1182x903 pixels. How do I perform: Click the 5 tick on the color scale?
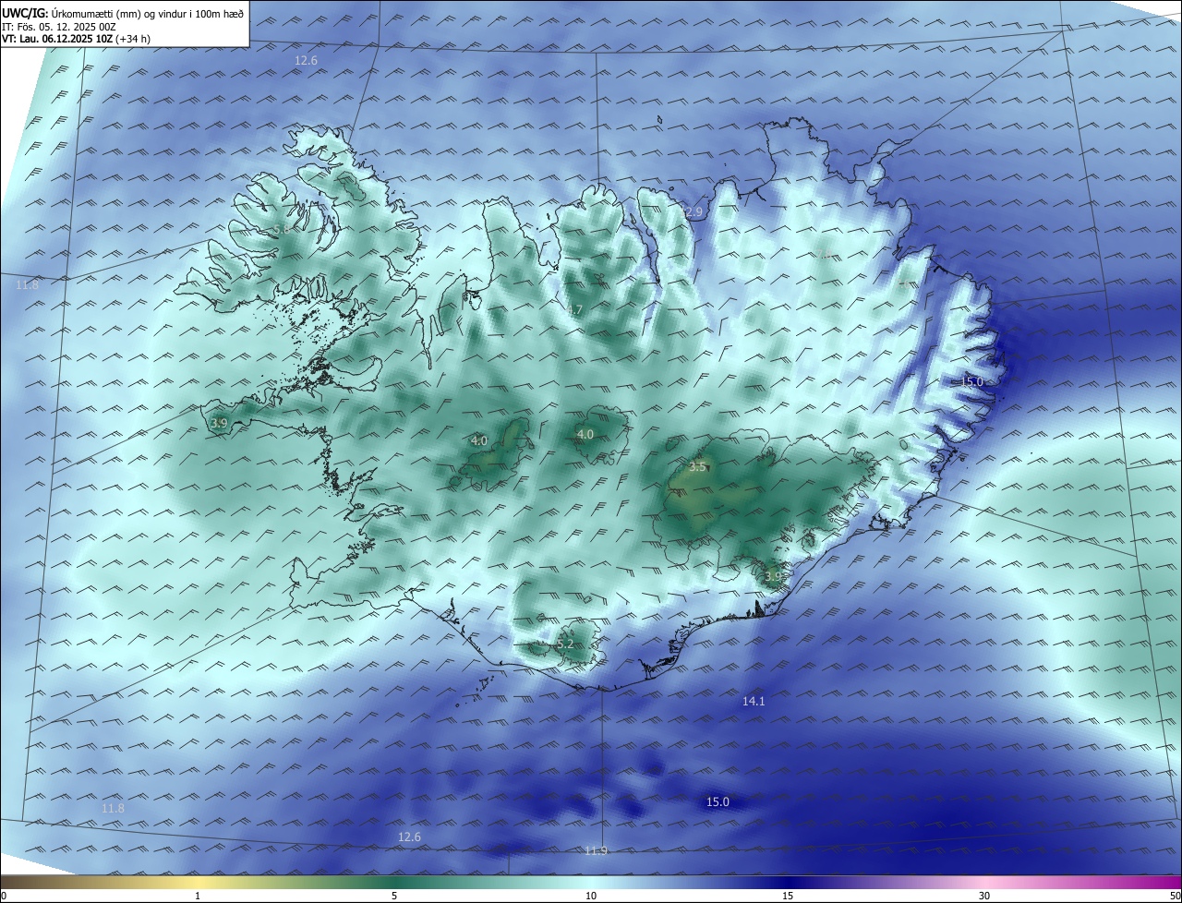coord(394,896)
